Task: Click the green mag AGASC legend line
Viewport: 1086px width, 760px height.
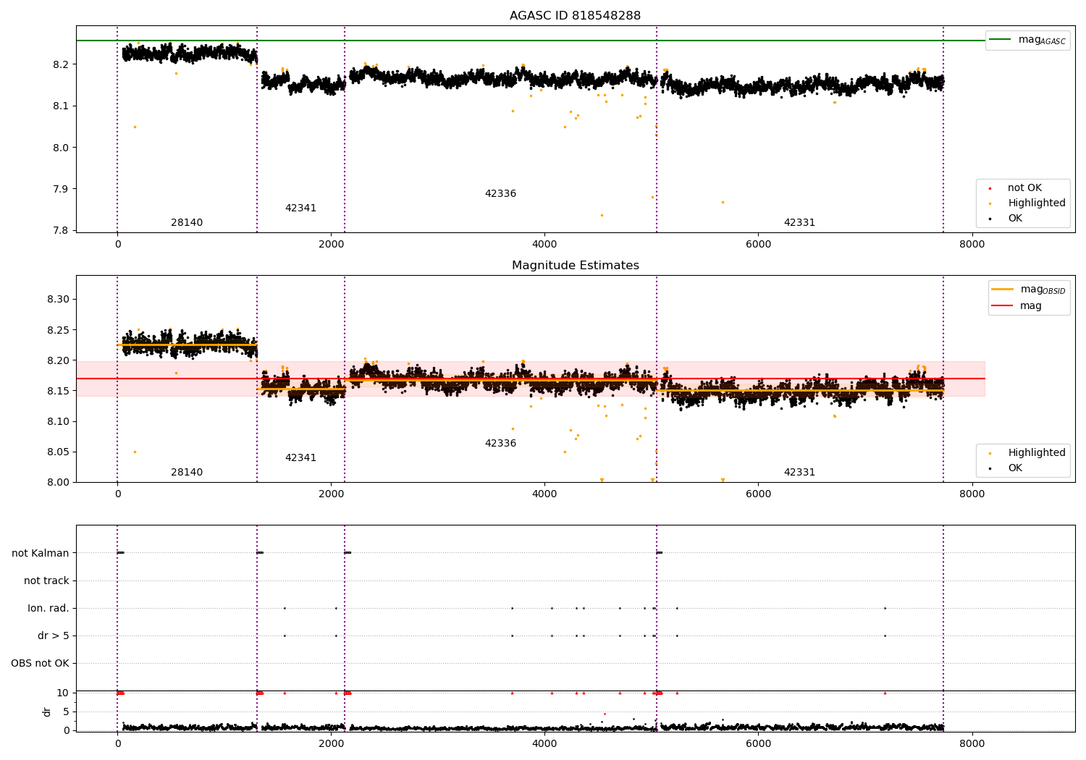Action: point(1000,40)
